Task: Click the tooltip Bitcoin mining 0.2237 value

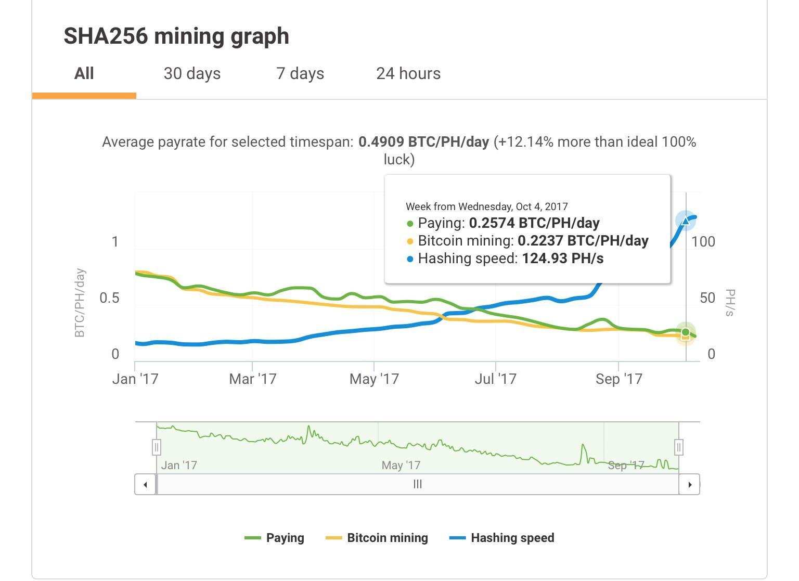Action: click(x=583, y=241)
